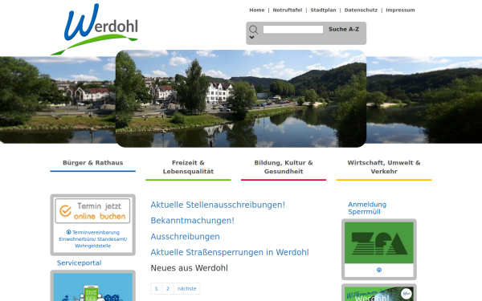Open the Datenschutz page
The width and height of the screenshot is (482, 301).
[361, 10]
